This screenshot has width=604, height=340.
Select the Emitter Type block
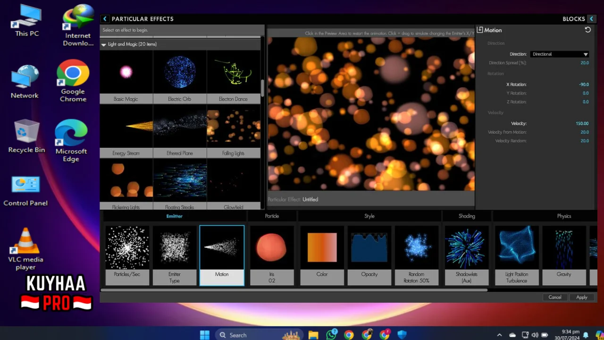pyautogui.click(x=175, y=255)
